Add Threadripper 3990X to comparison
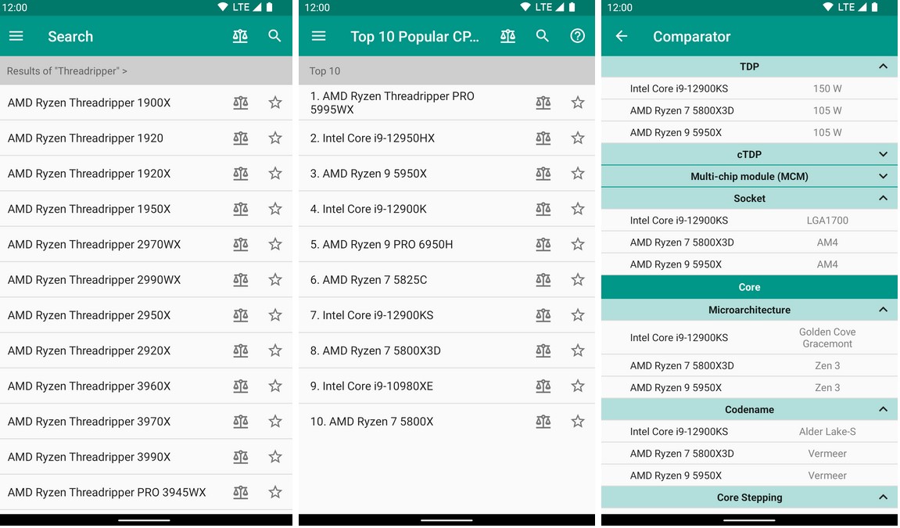 [241, 457]
